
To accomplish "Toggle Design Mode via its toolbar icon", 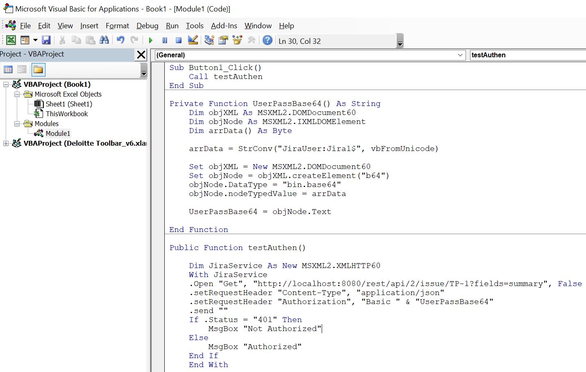I will tap(193, 40).
